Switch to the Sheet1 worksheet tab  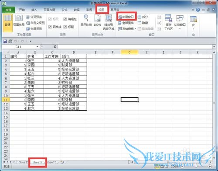[x=23, y=162]
